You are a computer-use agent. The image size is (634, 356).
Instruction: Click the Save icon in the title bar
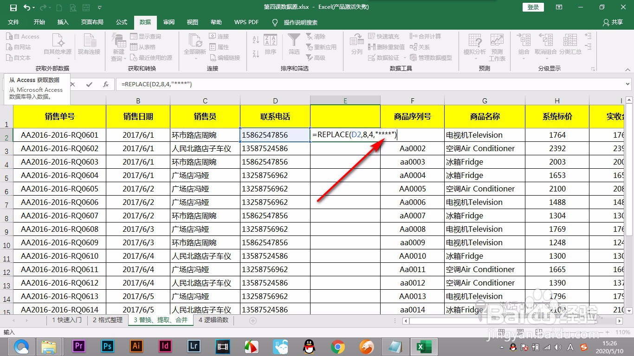coord(13,7)
